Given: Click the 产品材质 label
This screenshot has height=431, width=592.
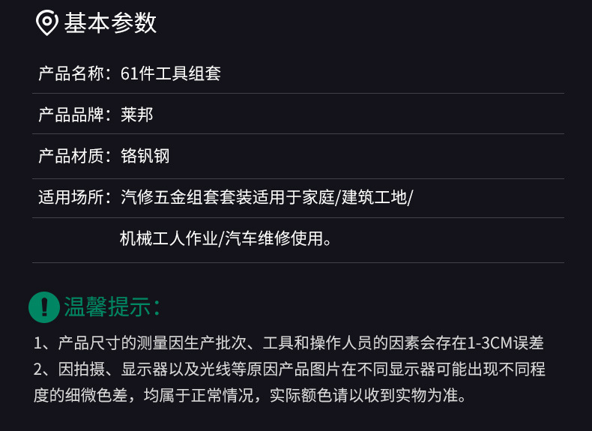Looking at the screenshot, I should pos(73,156).
